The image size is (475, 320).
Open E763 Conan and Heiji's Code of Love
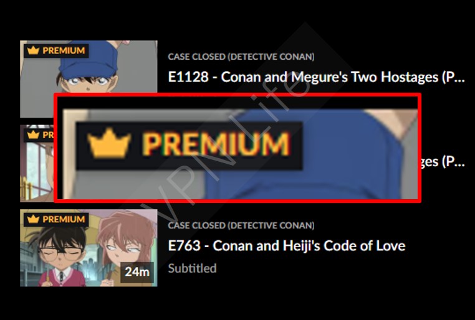pyautogui.click(x=287, y=245)
